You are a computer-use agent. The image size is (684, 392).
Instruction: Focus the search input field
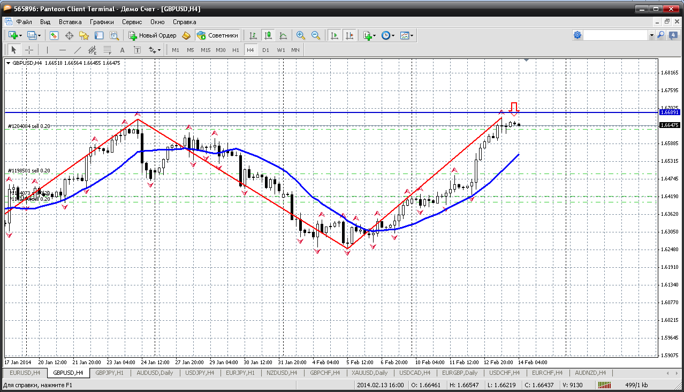pyautogui.click(x=615, y=35)
